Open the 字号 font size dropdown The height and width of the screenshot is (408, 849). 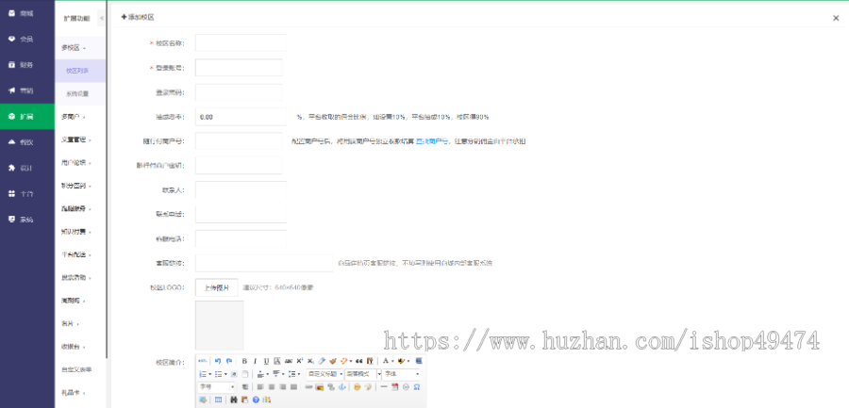[x=216, y=387]
